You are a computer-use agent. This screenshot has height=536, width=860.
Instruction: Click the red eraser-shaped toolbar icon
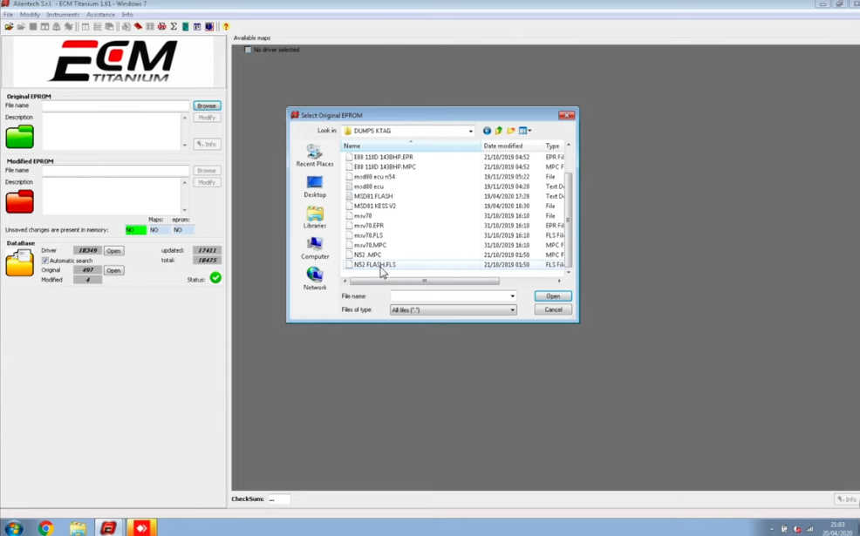[138, 26]
